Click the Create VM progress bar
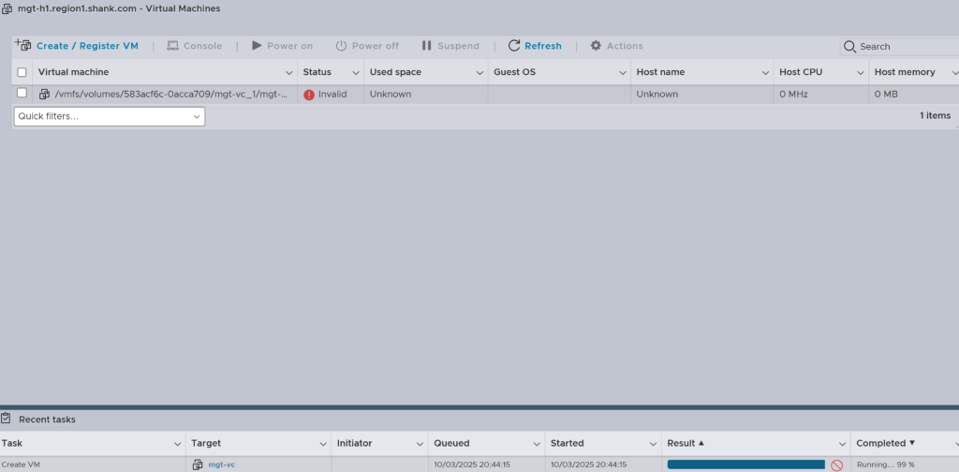 (x=745, y=465)
